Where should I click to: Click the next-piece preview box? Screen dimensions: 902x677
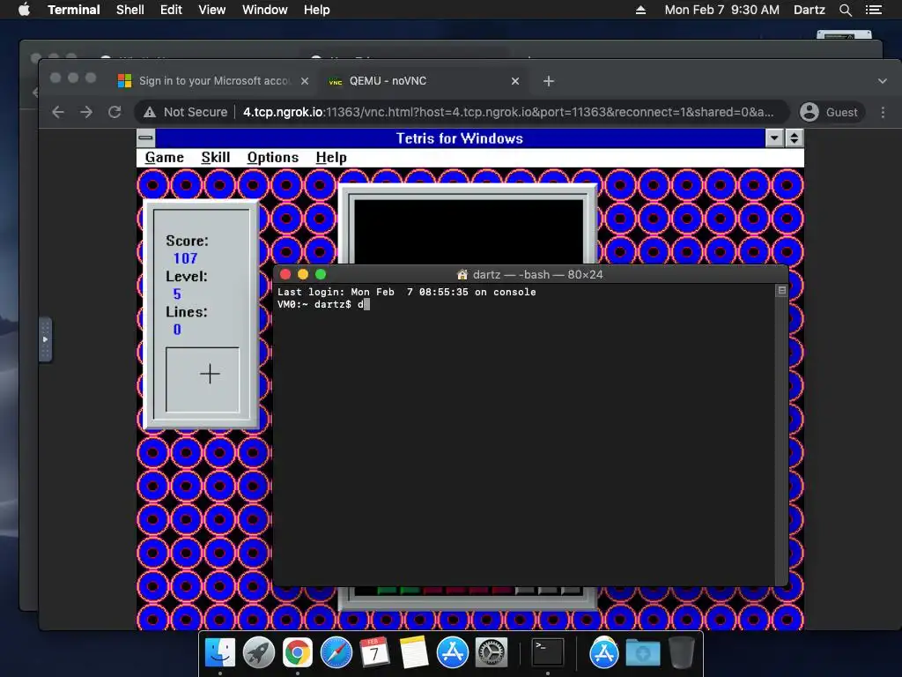coord(203,379)
